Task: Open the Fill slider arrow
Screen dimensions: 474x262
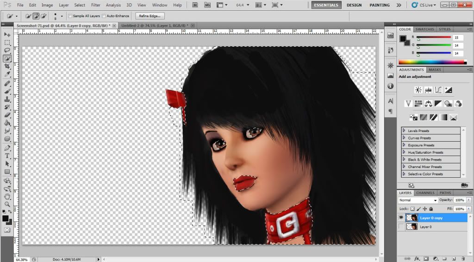Action: point(469,209)
